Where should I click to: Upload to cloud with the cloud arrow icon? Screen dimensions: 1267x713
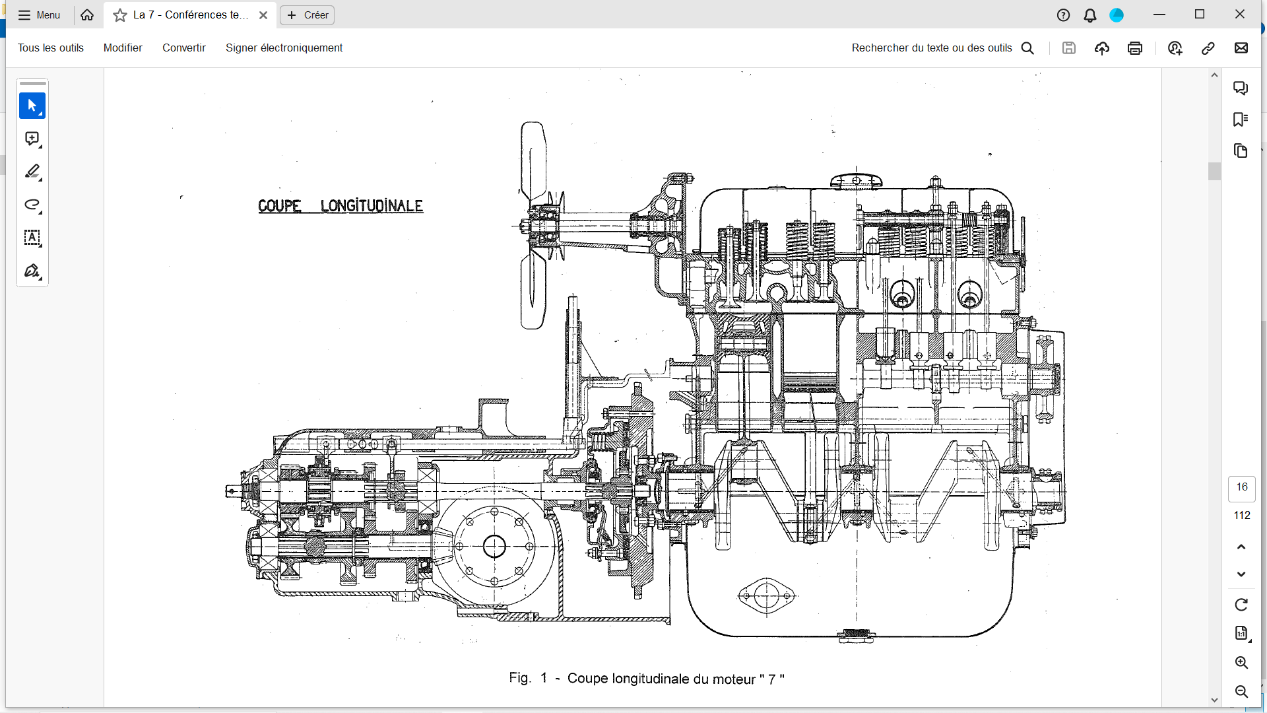[1102, 48]
